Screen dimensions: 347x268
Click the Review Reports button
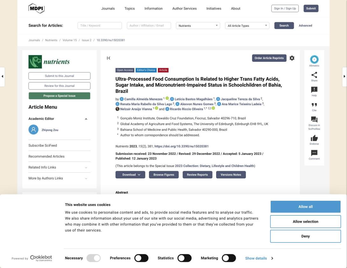(197, 175)
